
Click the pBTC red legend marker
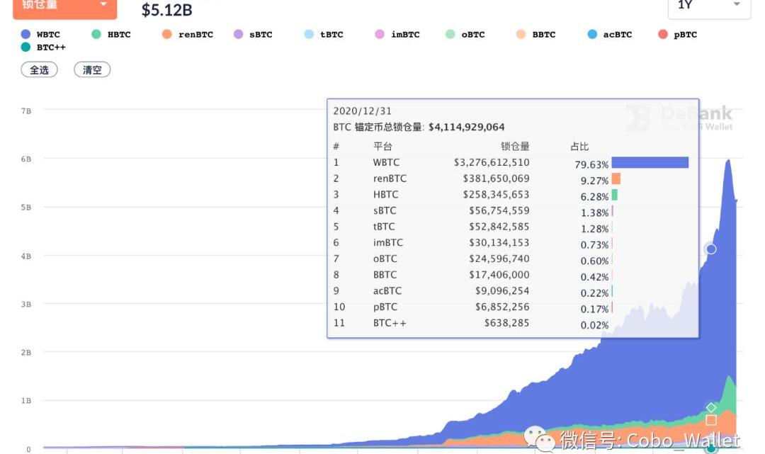(x=663, y=35)
